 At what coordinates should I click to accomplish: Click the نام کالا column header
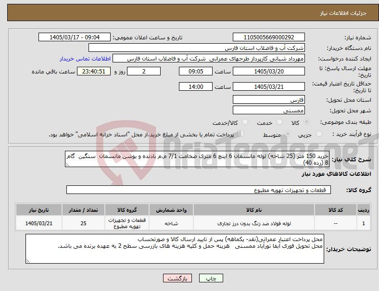254,210
